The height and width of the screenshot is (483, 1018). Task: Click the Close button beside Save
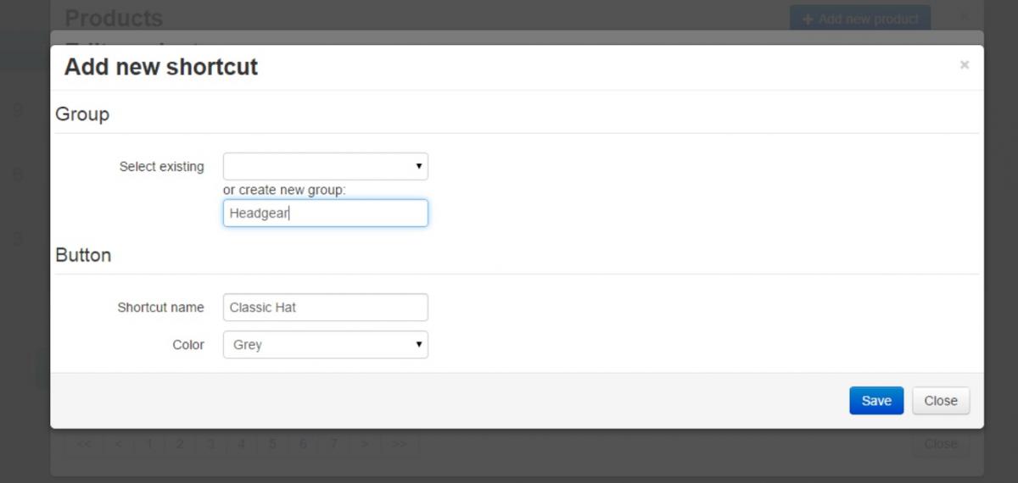[941, 401]
